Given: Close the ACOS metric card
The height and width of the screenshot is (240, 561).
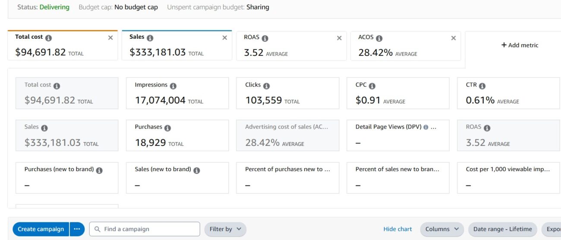Looking at the screenshot, I should pyautogui.click(x=453, y=38).
